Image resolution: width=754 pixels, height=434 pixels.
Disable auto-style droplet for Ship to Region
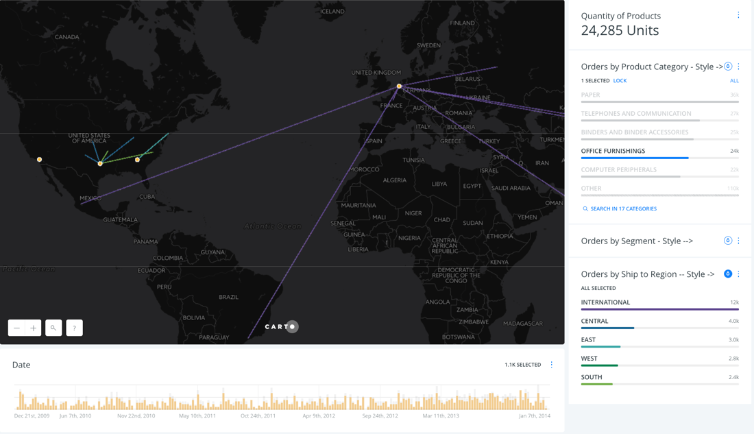tap(728, 274)
